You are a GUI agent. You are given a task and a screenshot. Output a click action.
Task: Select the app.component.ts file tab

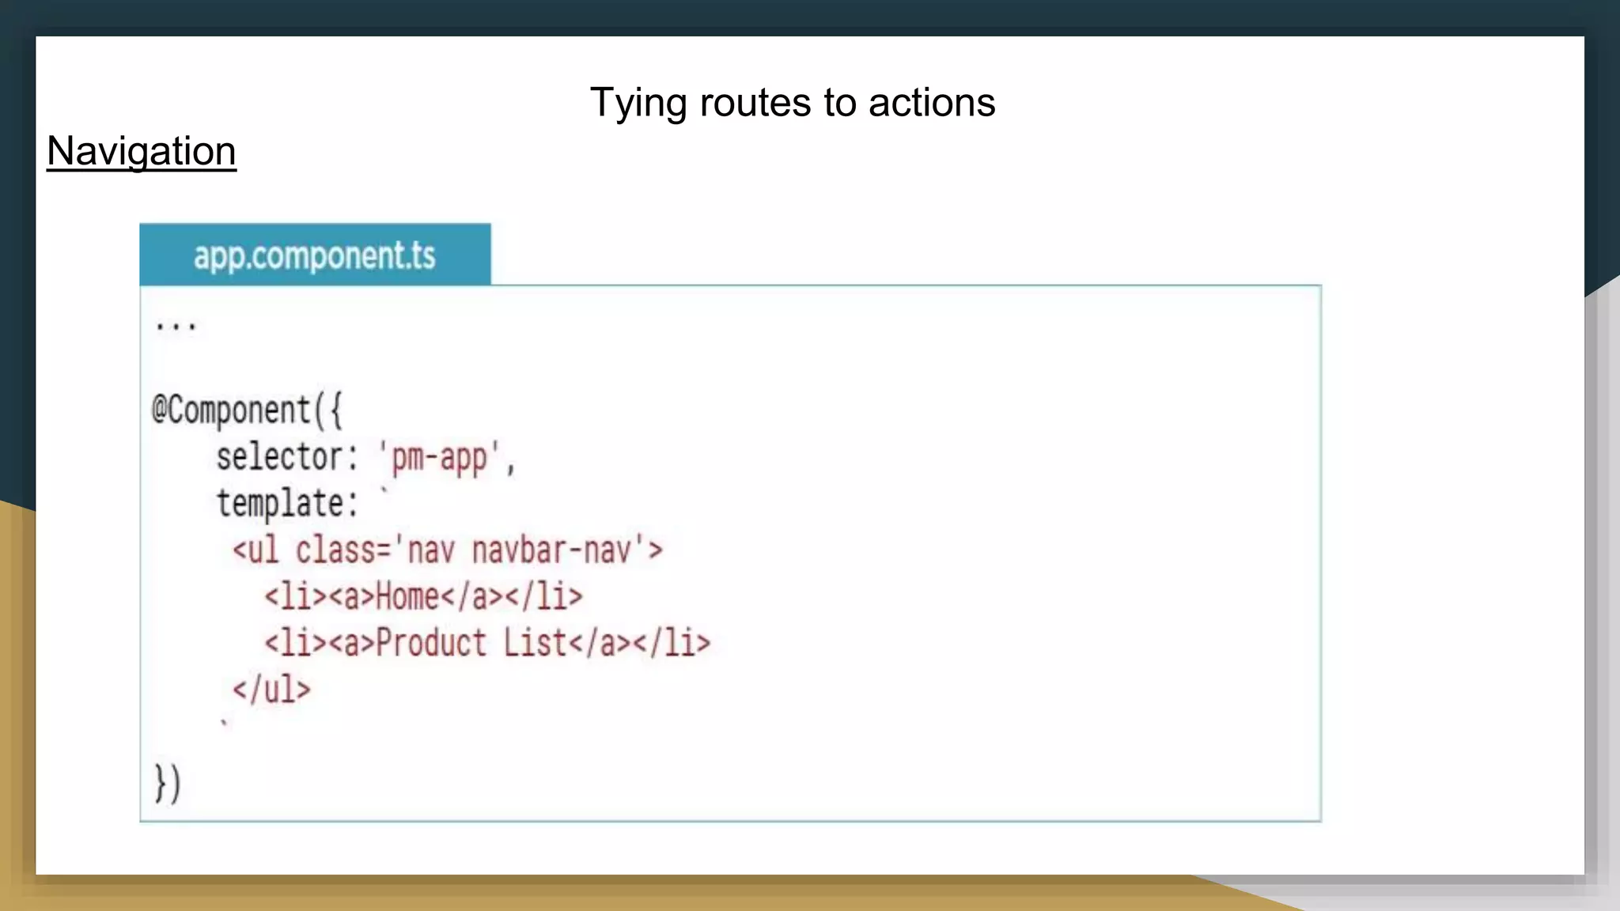click(x=315, y=255)
